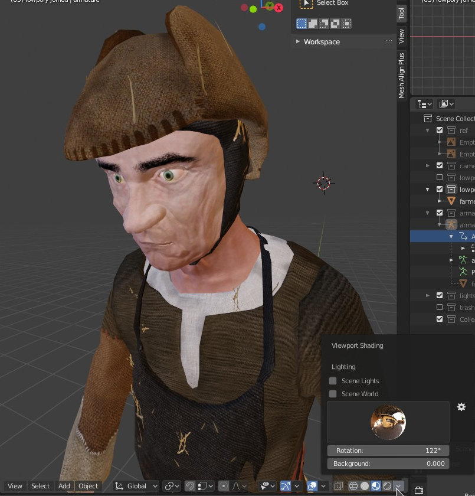The width and height of the screenshot is (475, 496).
Task: Click the farmer mesh triangle icon under lowpoly
Action: [451, 201]
